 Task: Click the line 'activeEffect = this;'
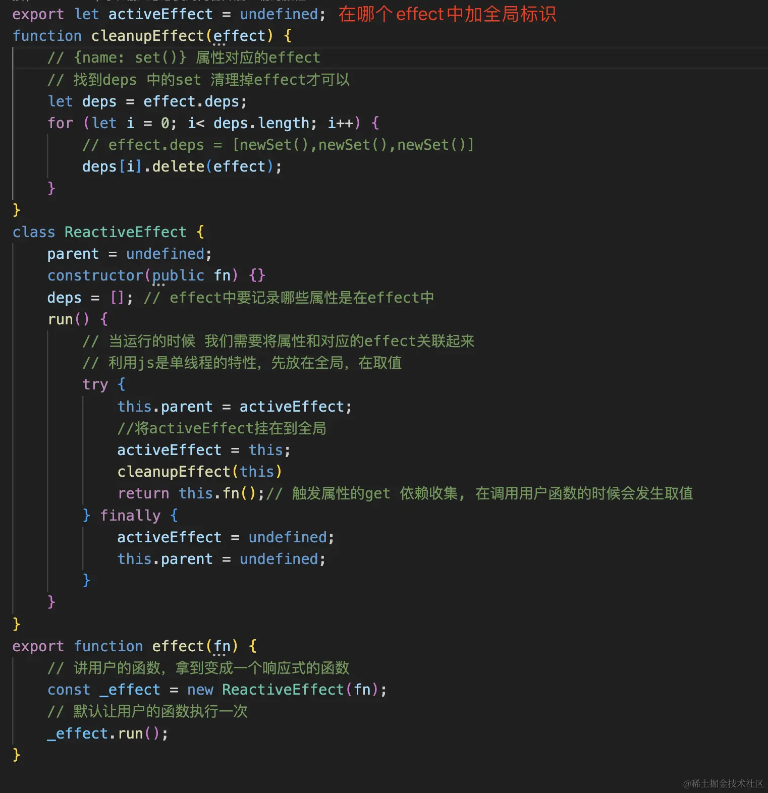204,450
